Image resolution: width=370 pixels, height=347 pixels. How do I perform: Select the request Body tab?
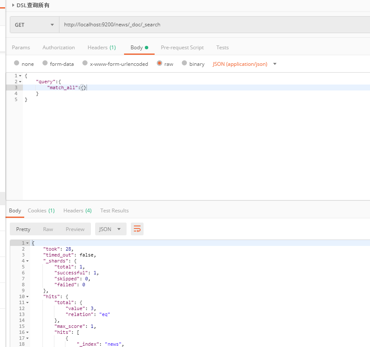click(x=139, y=48)
